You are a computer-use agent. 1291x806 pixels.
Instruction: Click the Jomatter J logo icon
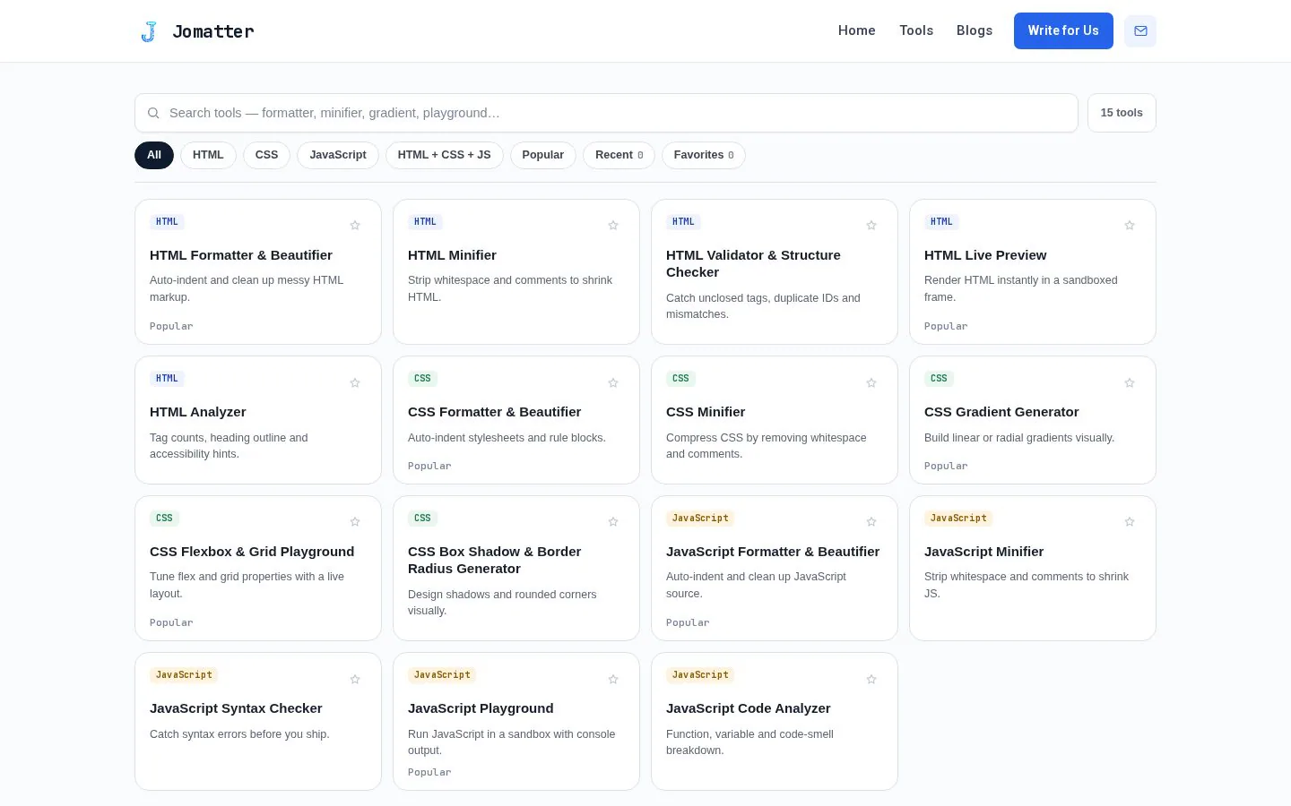point(149,31)
